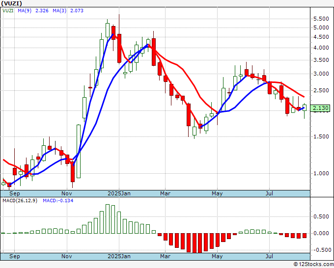Image resolution: width=334 pixels, height=268 pixels.
Task: Click Jul on the price chart time axis
Action: [x=270, y=193]
